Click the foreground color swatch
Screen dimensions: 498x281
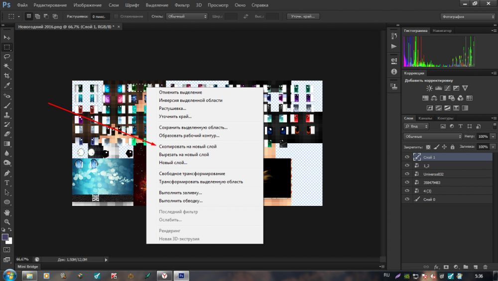tap(5, 237)
